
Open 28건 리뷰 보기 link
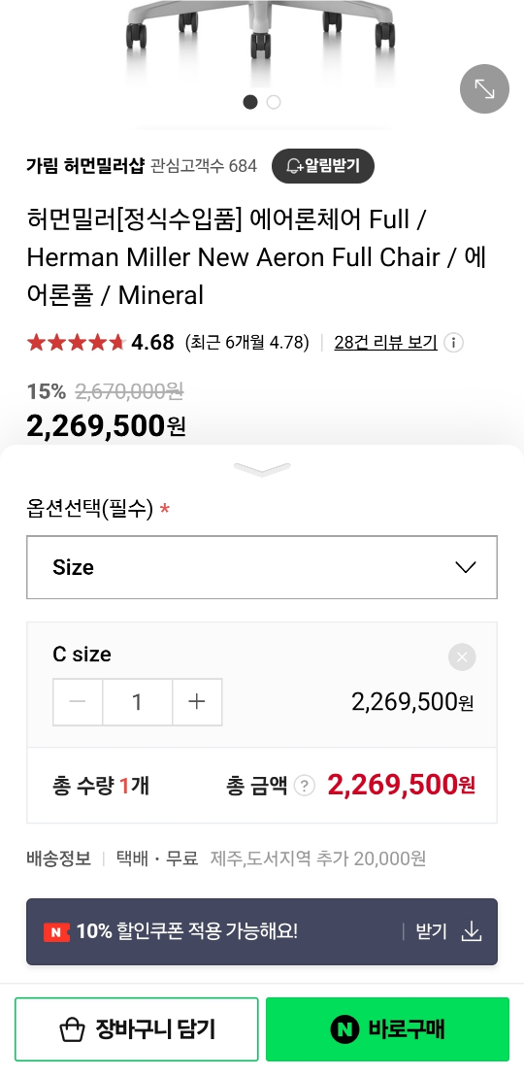pos(385,343)
